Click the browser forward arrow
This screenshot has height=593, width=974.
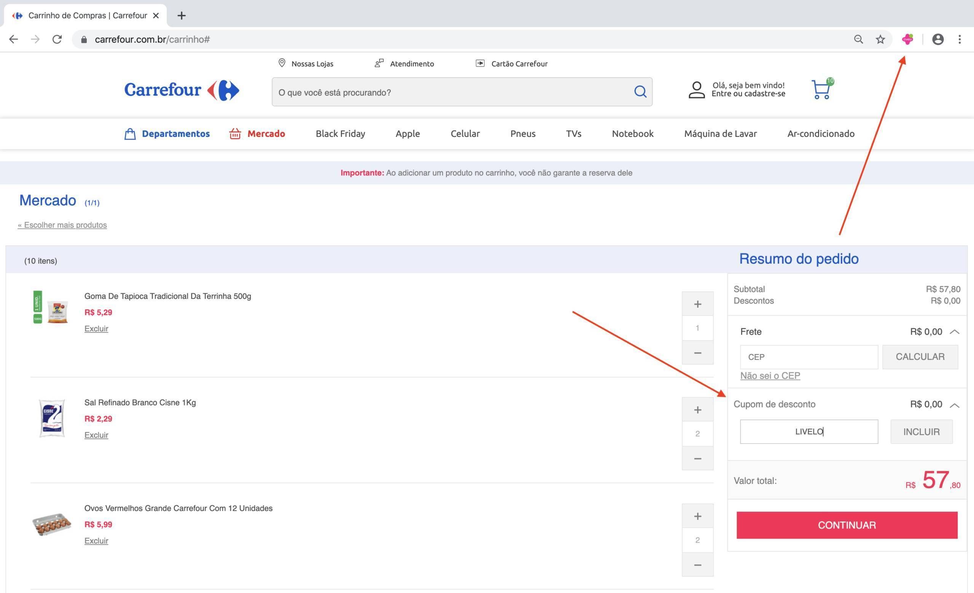(35, 39)
